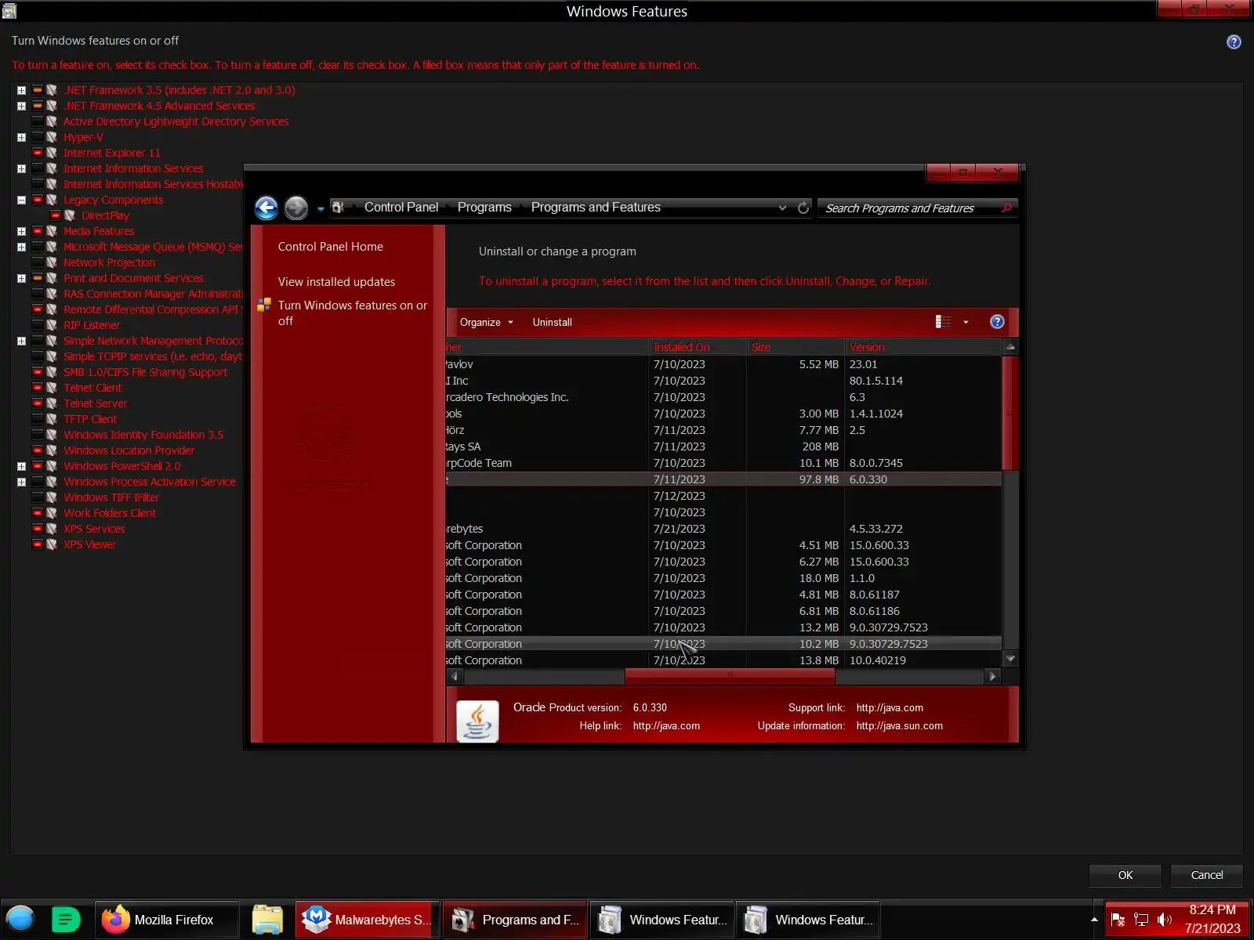The width and height of the screenshot is (1254, 940).
Task: Click the program list vertical scrollbar thumb
Action: coord(1010,413)
